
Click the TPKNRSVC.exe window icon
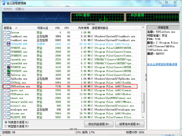click(x=9, y=56)
